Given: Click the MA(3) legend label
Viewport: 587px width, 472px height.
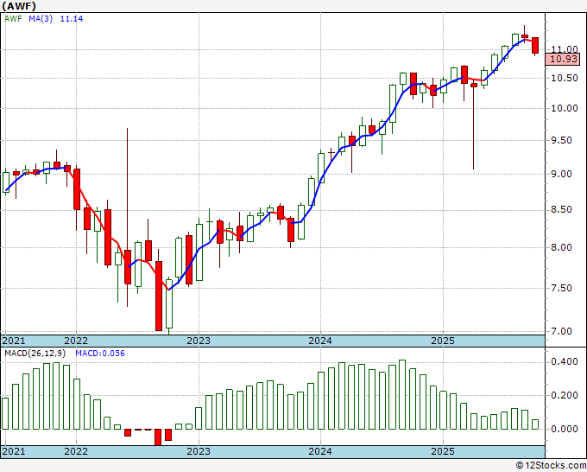Looking at the screenshot, I should click(41, 19).
